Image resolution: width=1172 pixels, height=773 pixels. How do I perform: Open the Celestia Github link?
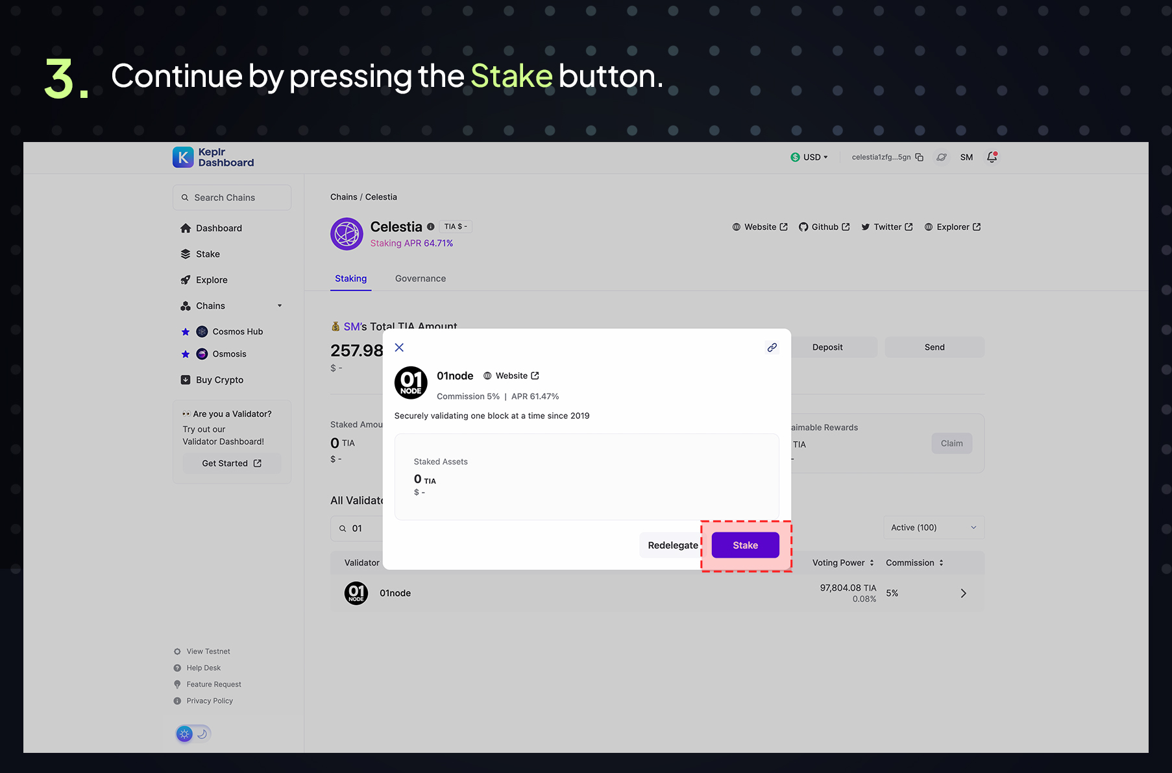pyautogui.click(x=824, y=227)
